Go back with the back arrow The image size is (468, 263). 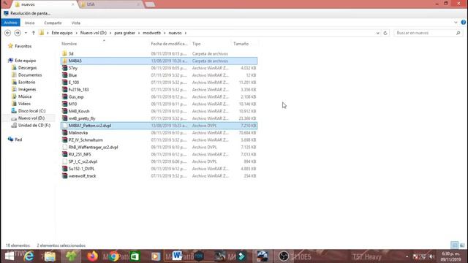8,33
